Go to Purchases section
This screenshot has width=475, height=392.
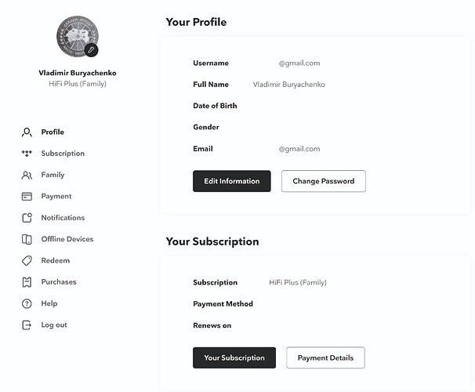59,281
